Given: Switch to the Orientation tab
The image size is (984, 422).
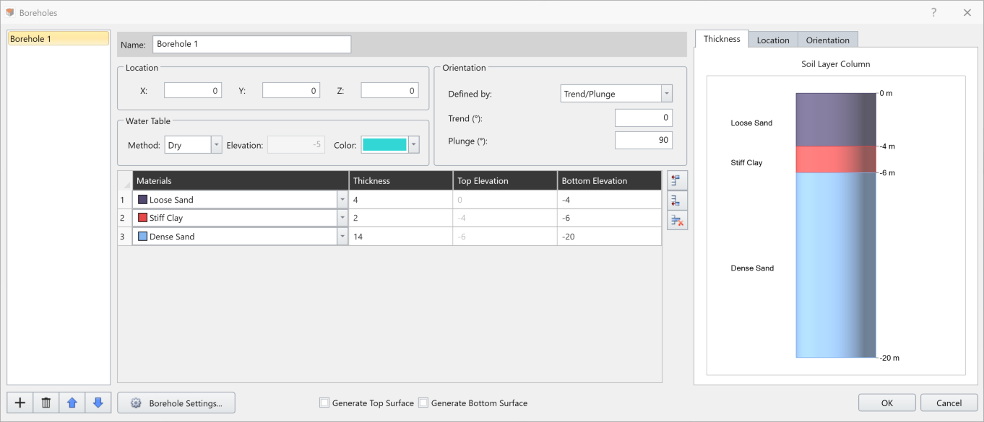Looking at the screenshot, I should [828, 40].
